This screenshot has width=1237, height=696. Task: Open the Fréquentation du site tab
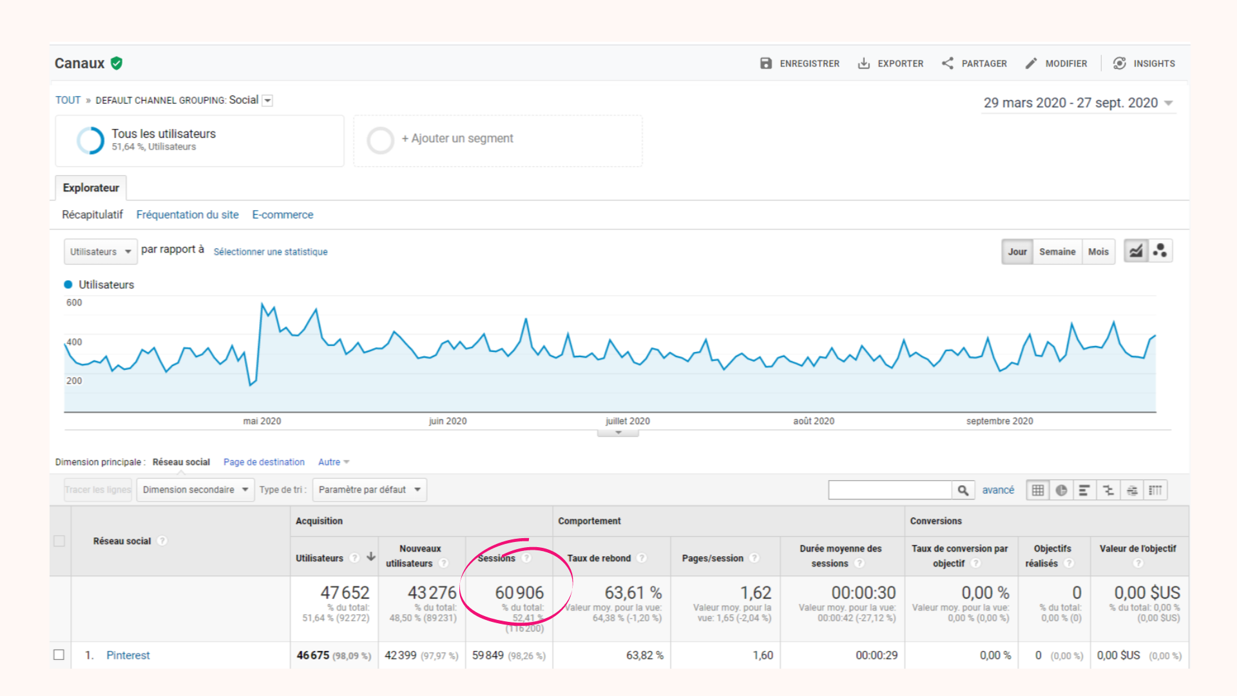pos(187,215)
